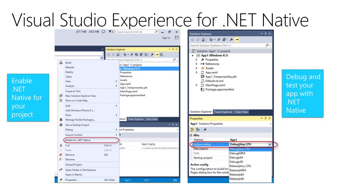Click Add Windows Phone 8.1... entry
Viewport: 337px width, 189px height.
click(x=80, y=111)
